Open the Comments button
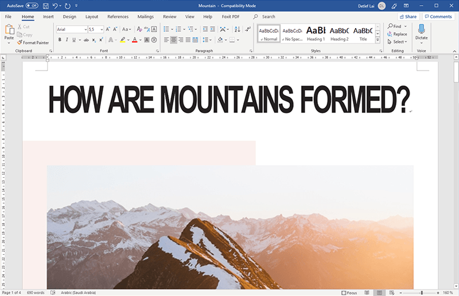This screenshot has height=296, width=459. (x=438, y=17)
